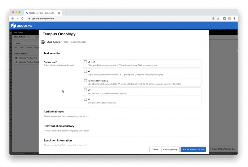Screen dimensions: 248x167
Task: Click the browser forward arrow
Action: [x=18, y=19]
